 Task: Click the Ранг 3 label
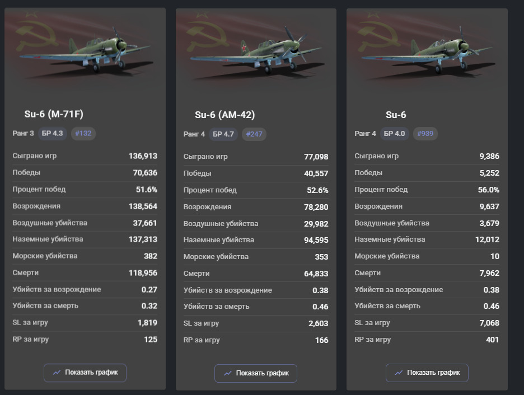pyautogui.click(x=24, y=133)
